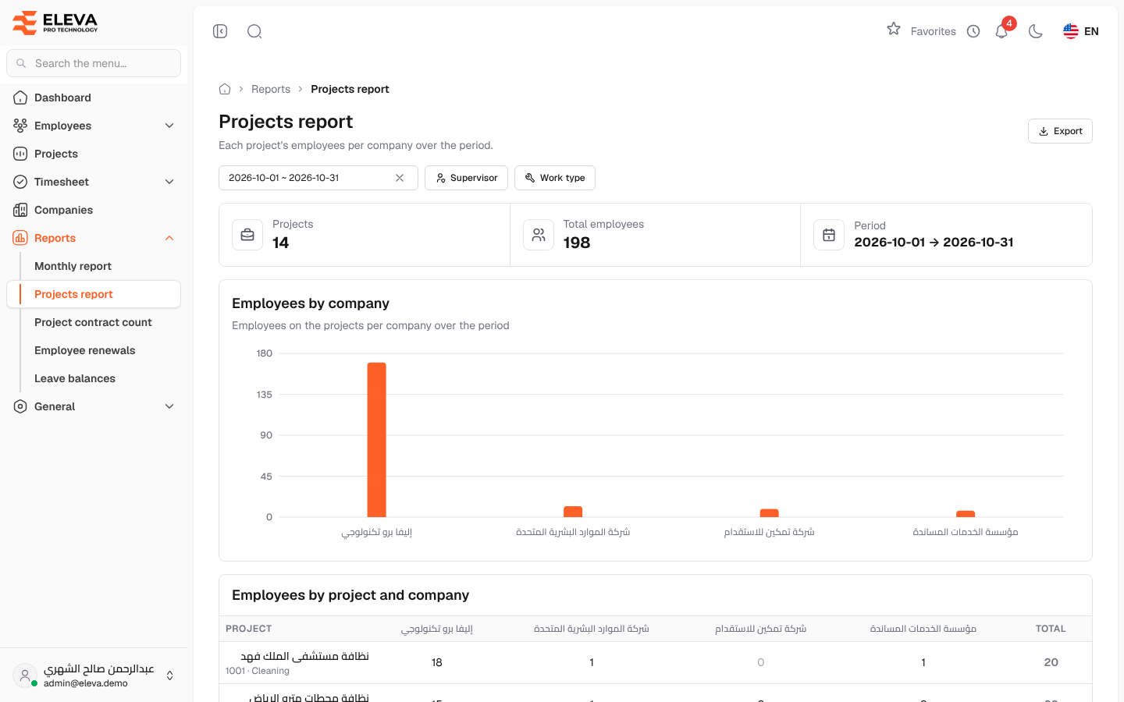Click the Period calendar icon

coord(829,235)
